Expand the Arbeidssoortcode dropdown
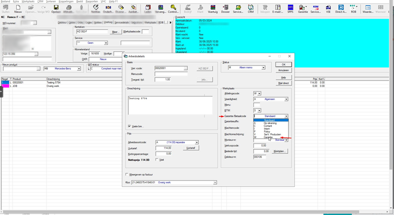The image size is (394, 215). coord(197,142)
